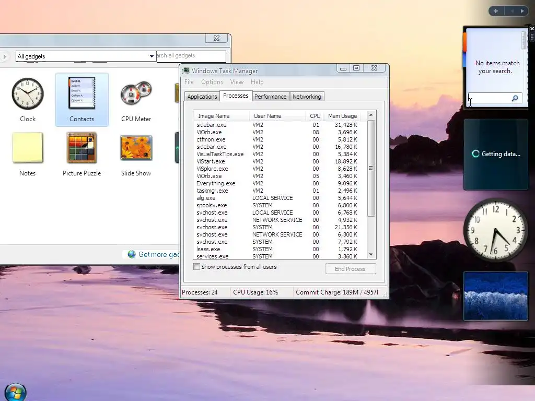
Task: Select the alg.exe process row
Action: coord(281,198)
